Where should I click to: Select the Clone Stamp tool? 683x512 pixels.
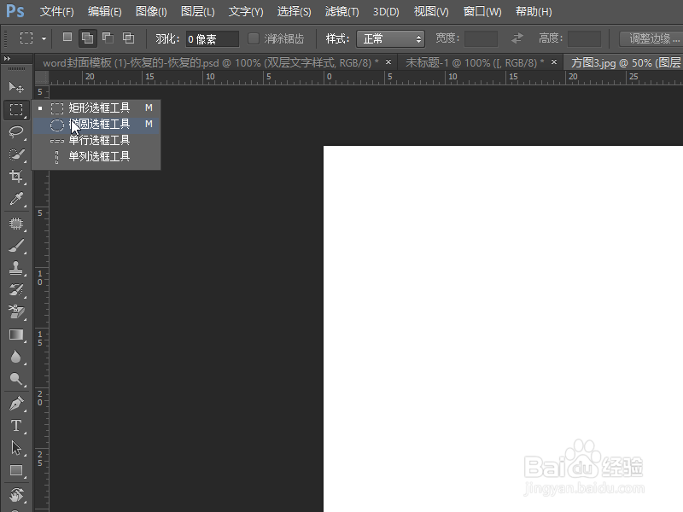coord(16,268)
